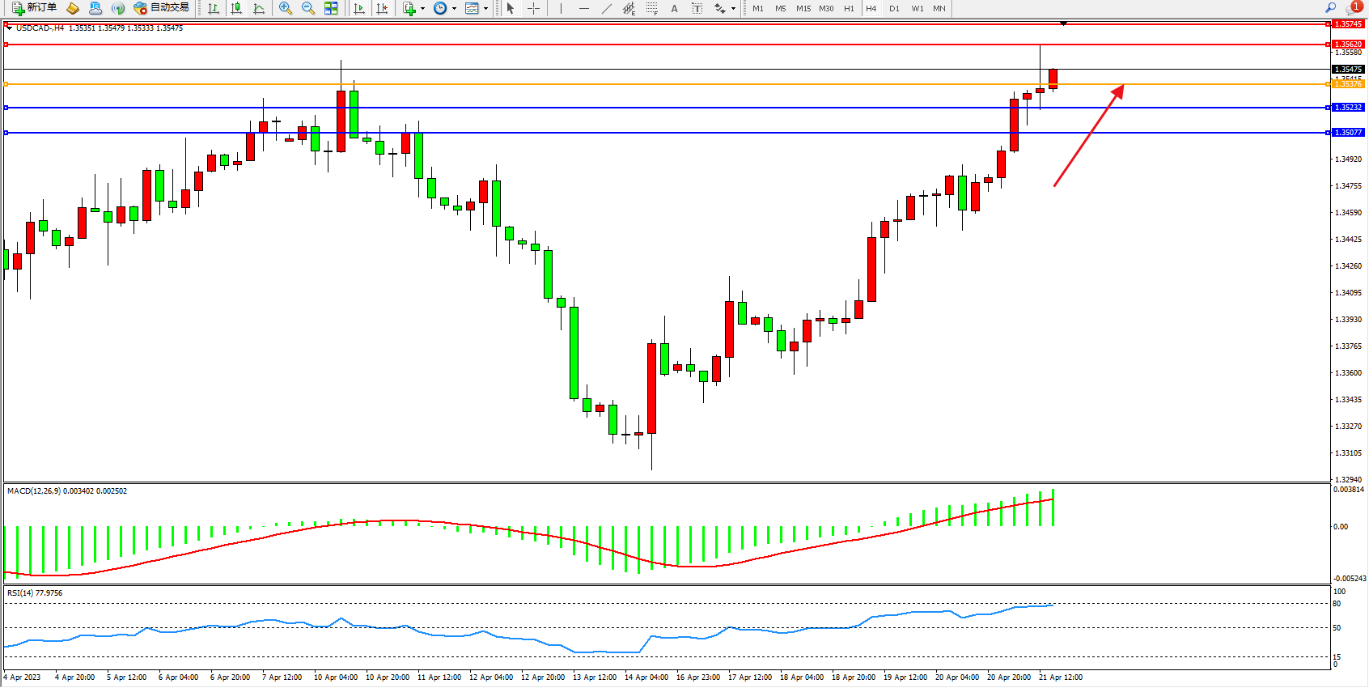
Task: Open the periodicity clock dropdown arrow
Action: click(x=454, y=8)
